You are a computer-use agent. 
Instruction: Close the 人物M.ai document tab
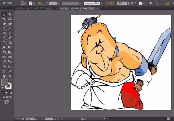click(56, 9)
